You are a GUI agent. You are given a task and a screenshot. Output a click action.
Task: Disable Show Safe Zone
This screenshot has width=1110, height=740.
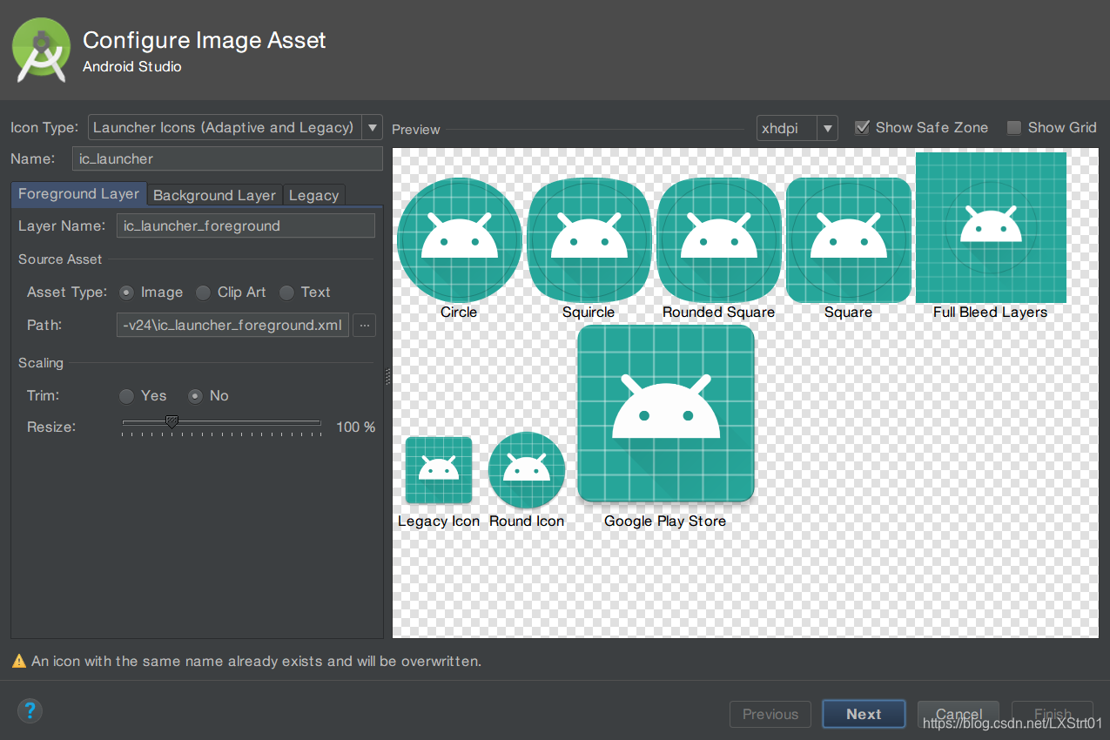coord(862,127)
